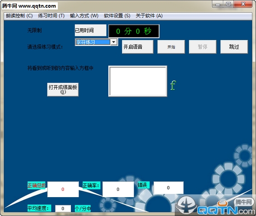Click the 开启语音 button

tap(138, 47)
